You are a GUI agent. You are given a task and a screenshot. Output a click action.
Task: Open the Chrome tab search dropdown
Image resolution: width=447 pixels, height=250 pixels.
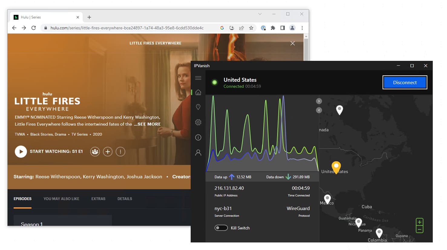tap(260, 14)
